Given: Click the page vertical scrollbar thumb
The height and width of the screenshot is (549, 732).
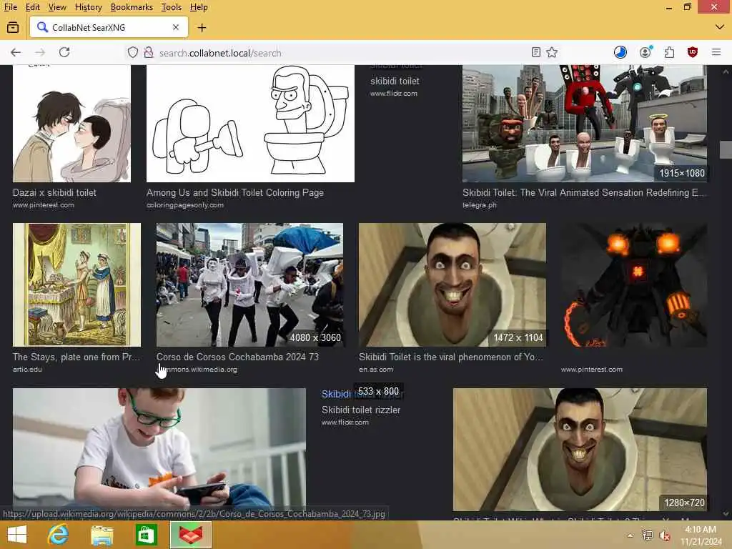Looking at the screenshot, I should (x=726, y=149).
